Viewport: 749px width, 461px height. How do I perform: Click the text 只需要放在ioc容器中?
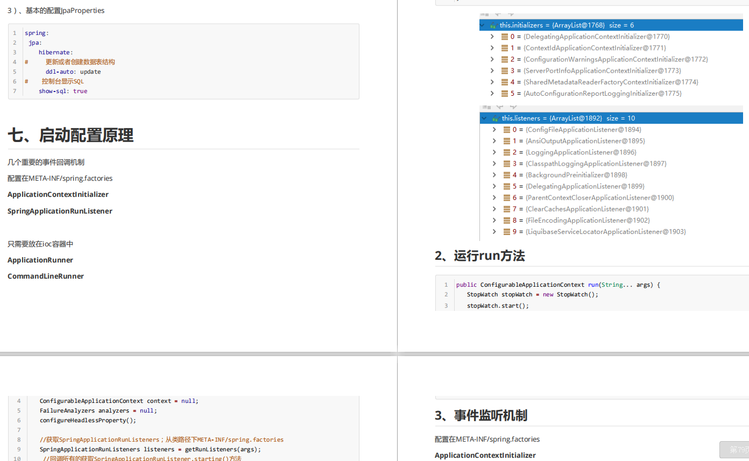(x=40, y=244)
